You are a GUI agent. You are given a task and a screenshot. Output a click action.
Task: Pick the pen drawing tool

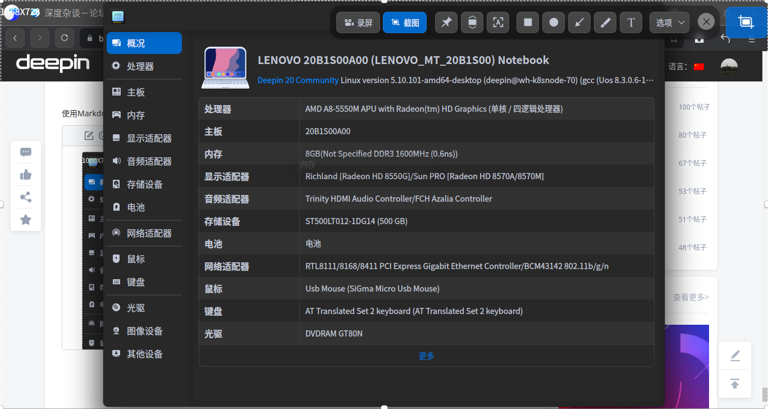tap(605, 22)
